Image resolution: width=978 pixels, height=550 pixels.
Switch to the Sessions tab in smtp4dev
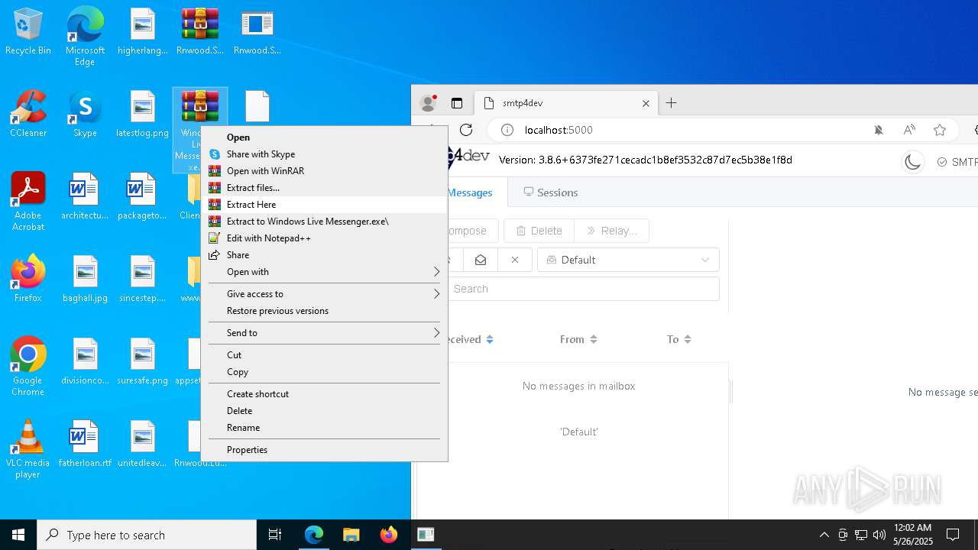pos(550,192)
